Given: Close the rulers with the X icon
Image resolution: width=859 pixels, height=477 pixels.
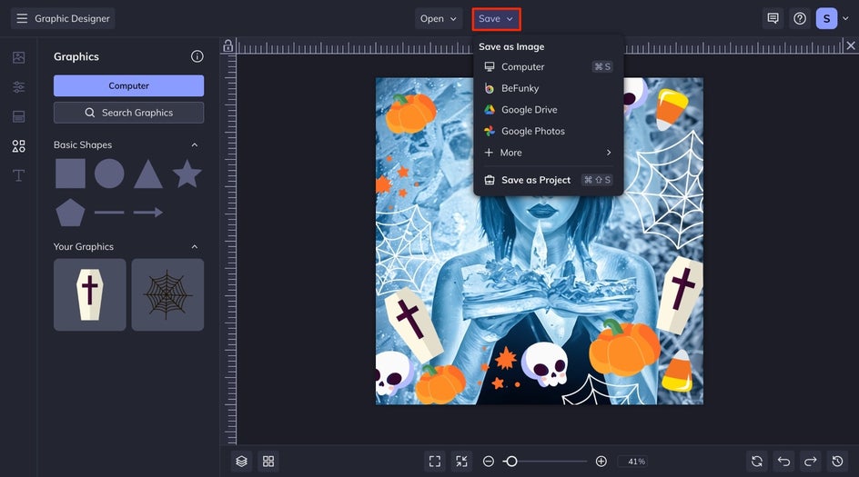Looking at the screenshot, I should (x=850, y=45).
